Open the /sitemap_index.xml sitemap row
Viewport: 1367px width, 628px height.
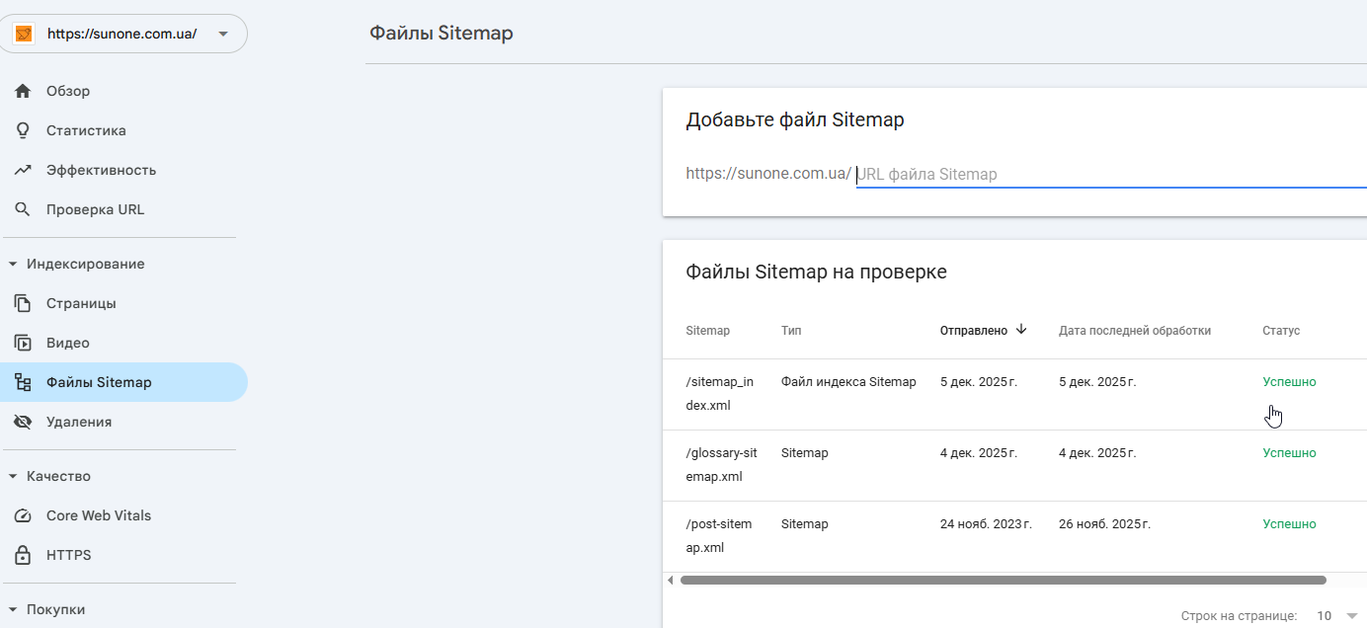(x=719, y=393)
